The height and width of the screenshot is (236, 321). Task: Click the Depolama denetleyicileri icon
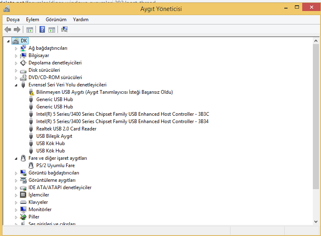(x=23, y=63)
